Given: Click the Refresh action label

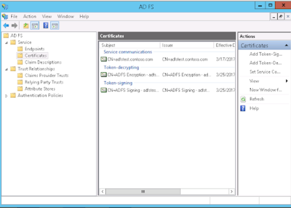Looking at the screenshot, I should [257, 99].
